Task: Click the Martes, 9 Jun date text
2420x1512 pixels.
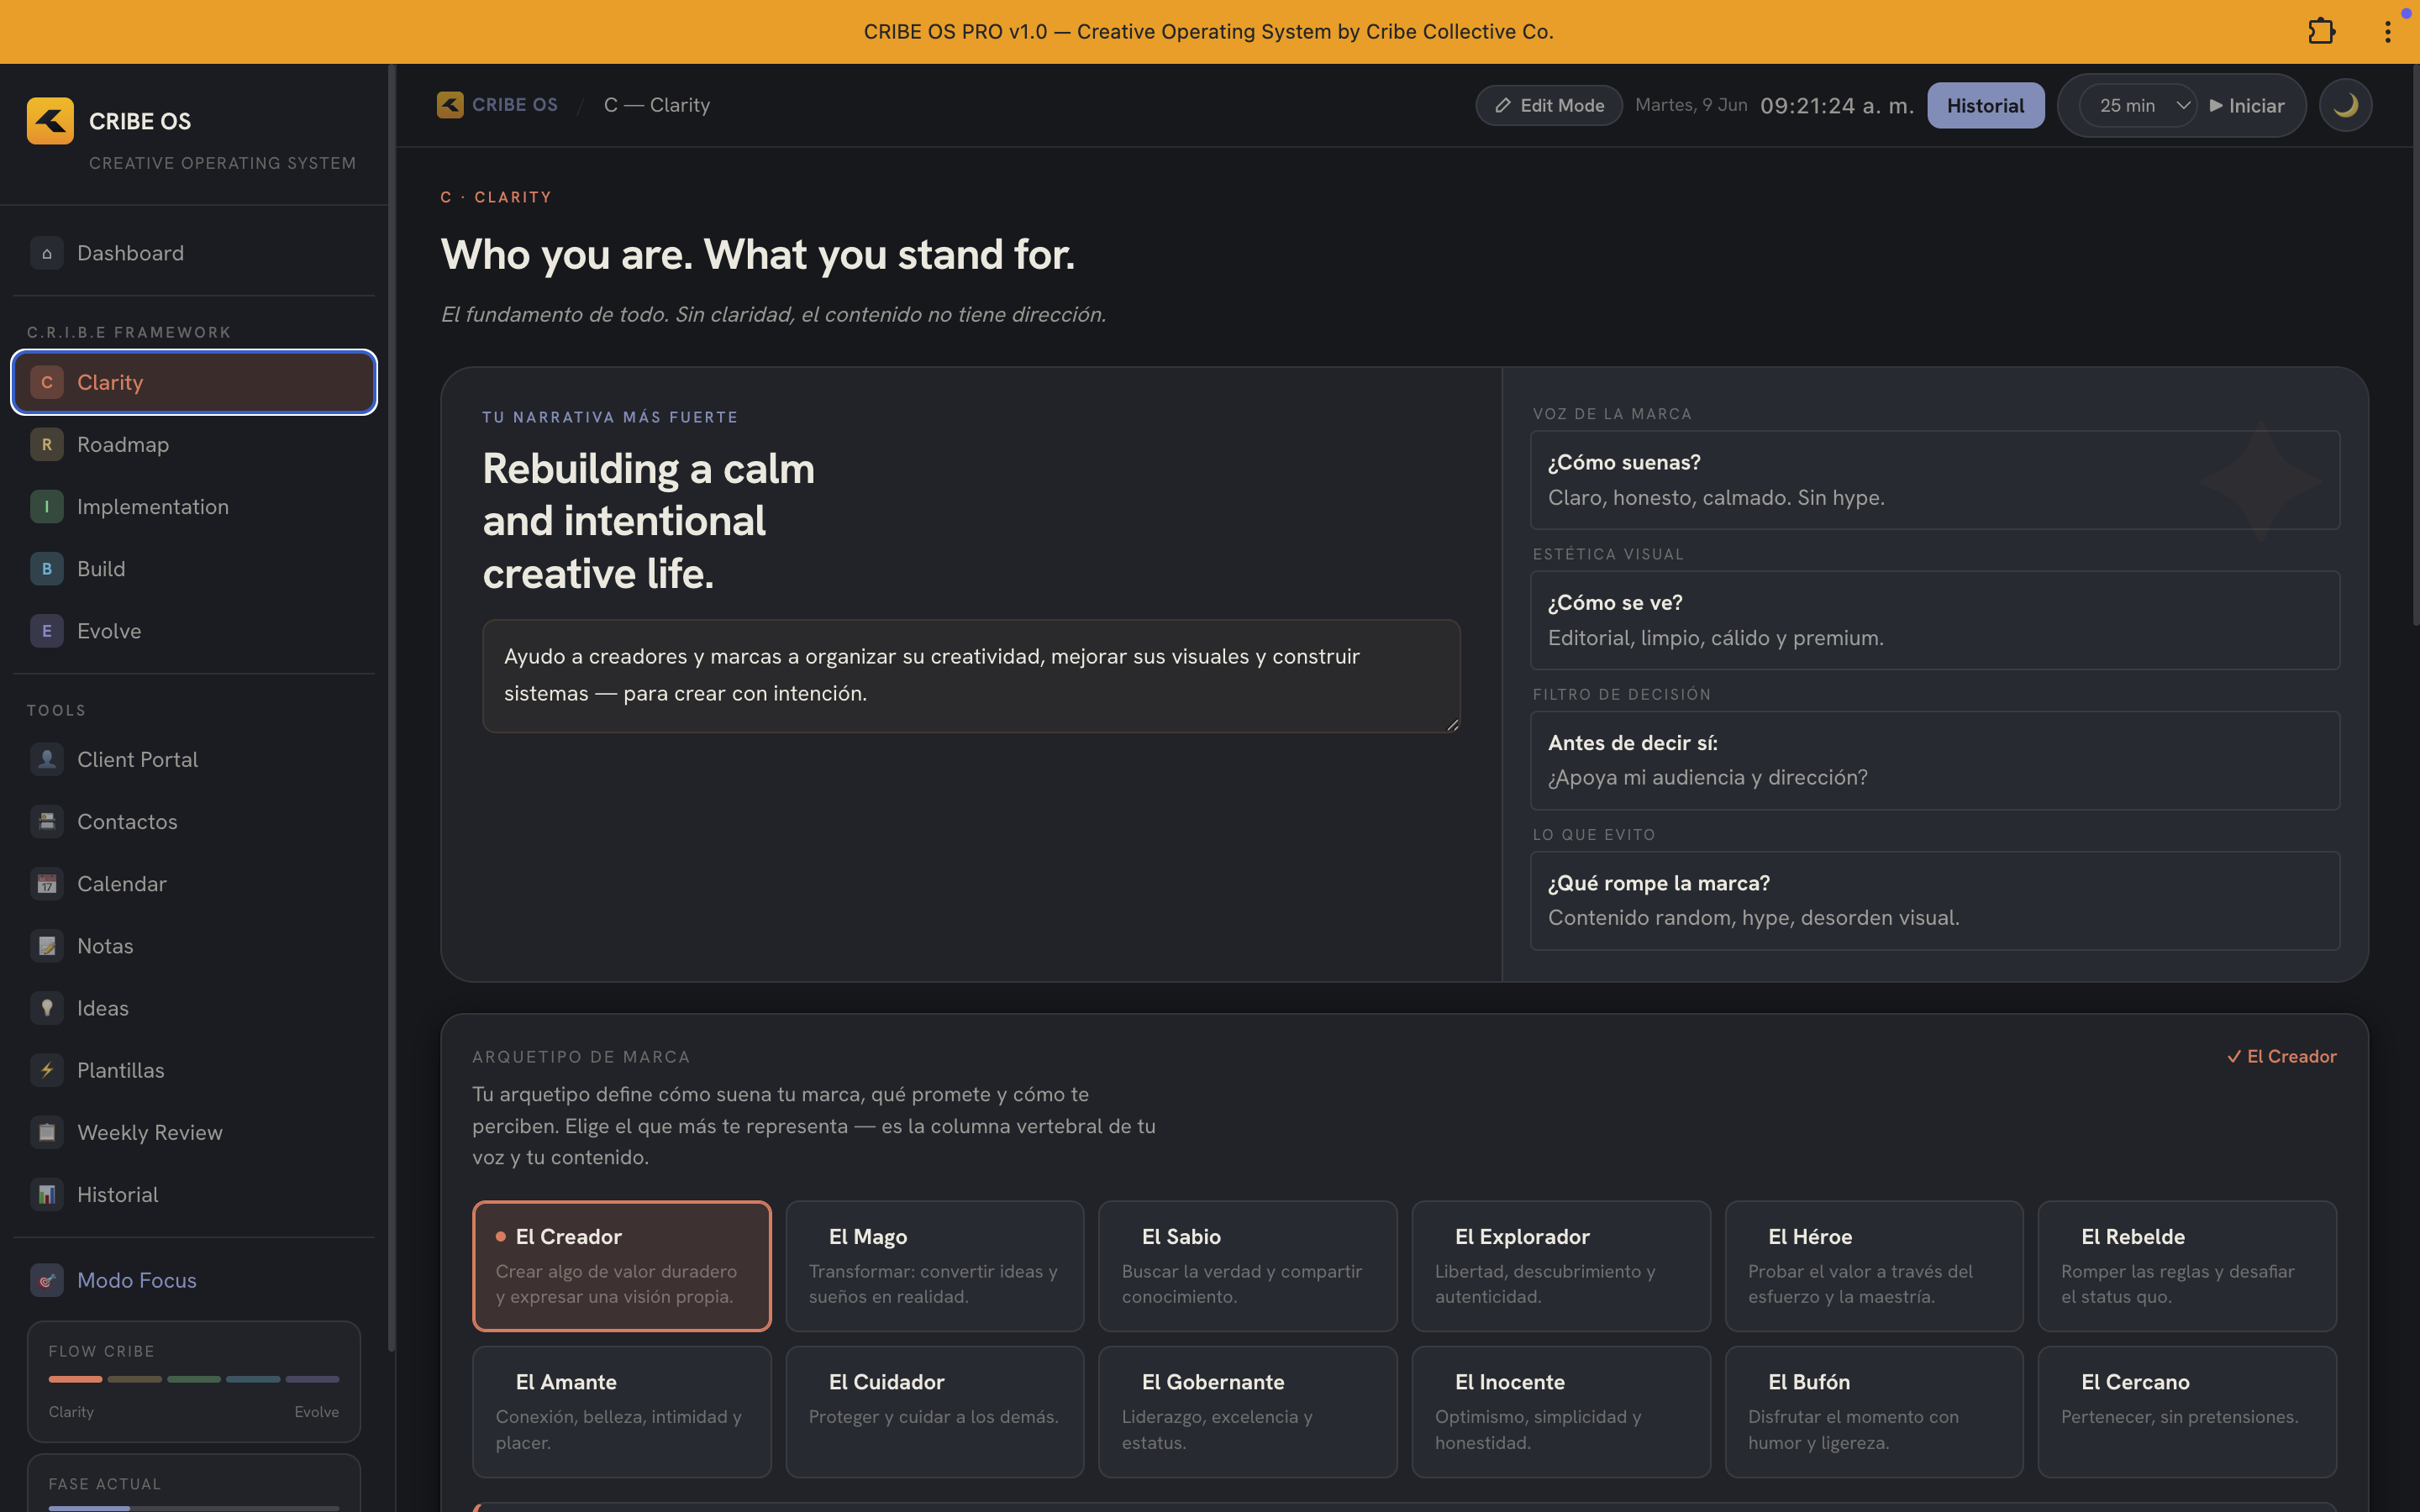Action: click(x=1691, y=105)
